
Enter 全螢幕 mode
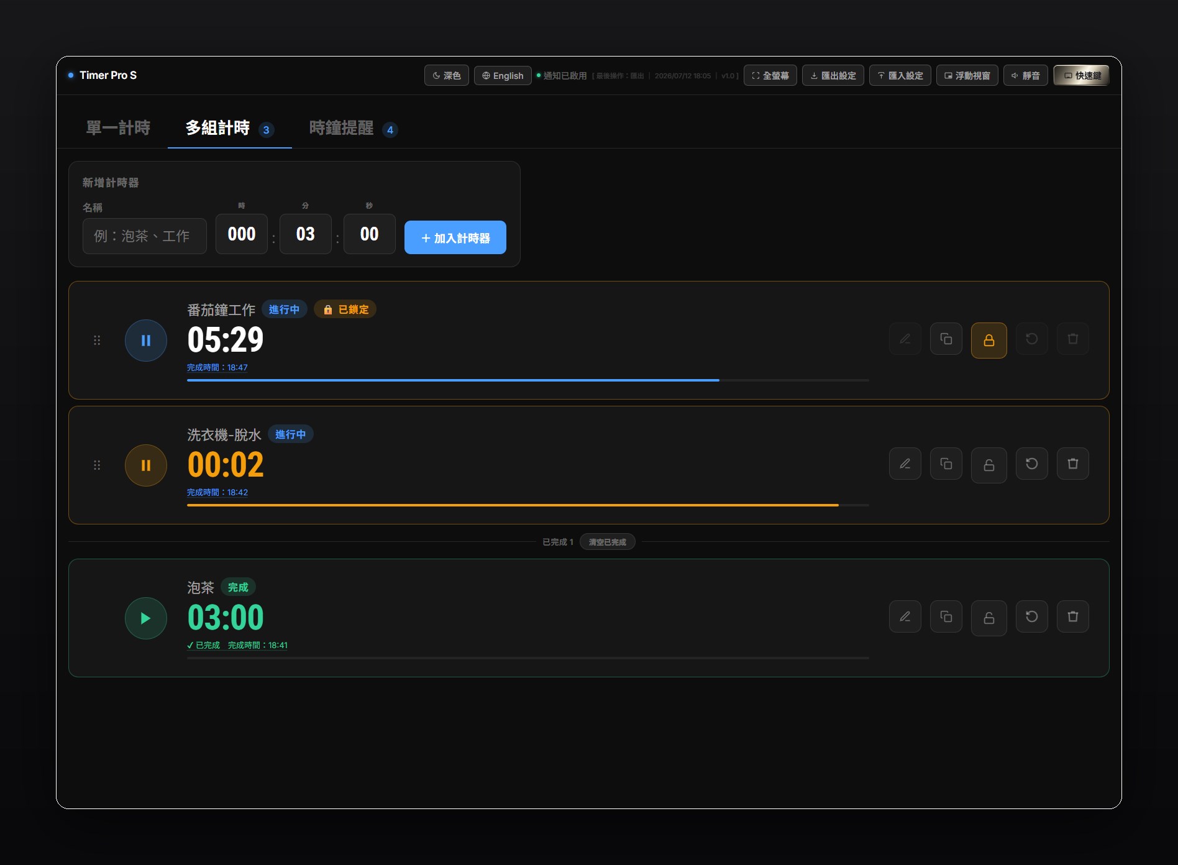point(770,75)
